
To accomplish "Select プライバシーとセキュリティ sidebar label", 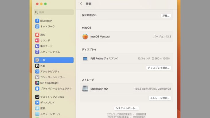I will click(56, 88).
